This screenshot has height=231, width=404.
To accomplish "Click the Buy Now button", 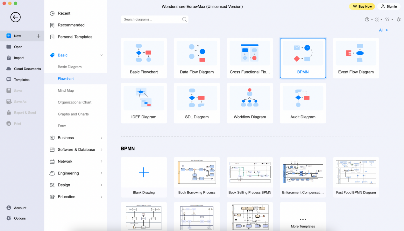I will [x=362, y=6].
